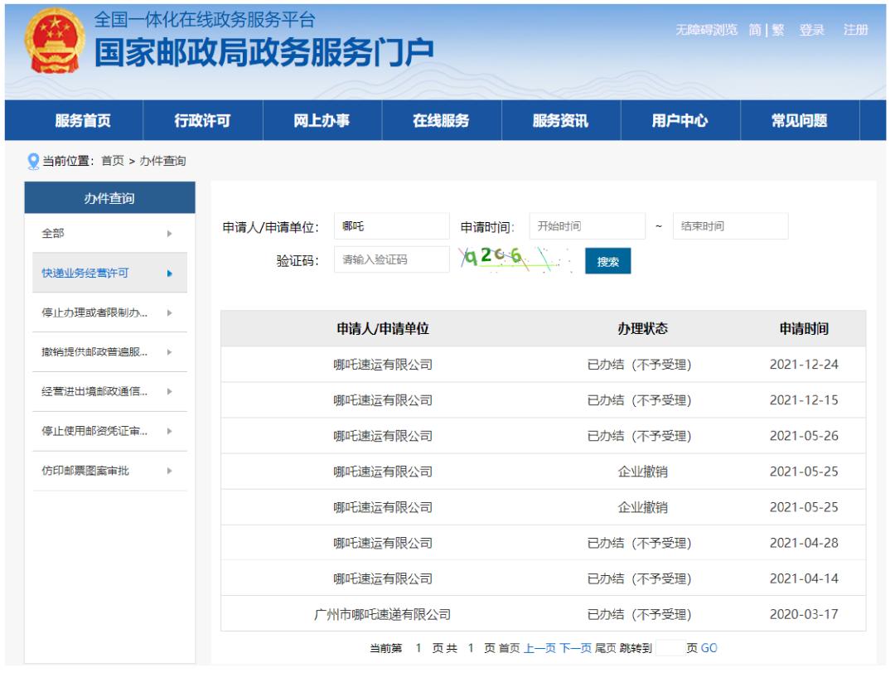Enable 无障碍浏览 accessibility mode

tap(706, 30)
